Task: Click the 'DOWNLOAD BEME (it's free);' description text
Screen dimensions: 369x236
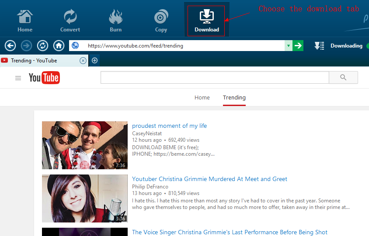Action: (165, 147)
